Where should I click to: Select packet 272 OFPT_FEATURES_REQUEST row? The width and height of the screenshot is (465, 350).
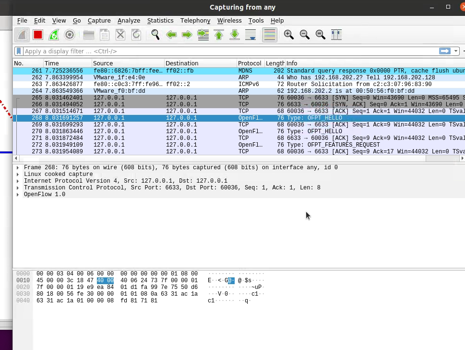[x=238, y=145]
